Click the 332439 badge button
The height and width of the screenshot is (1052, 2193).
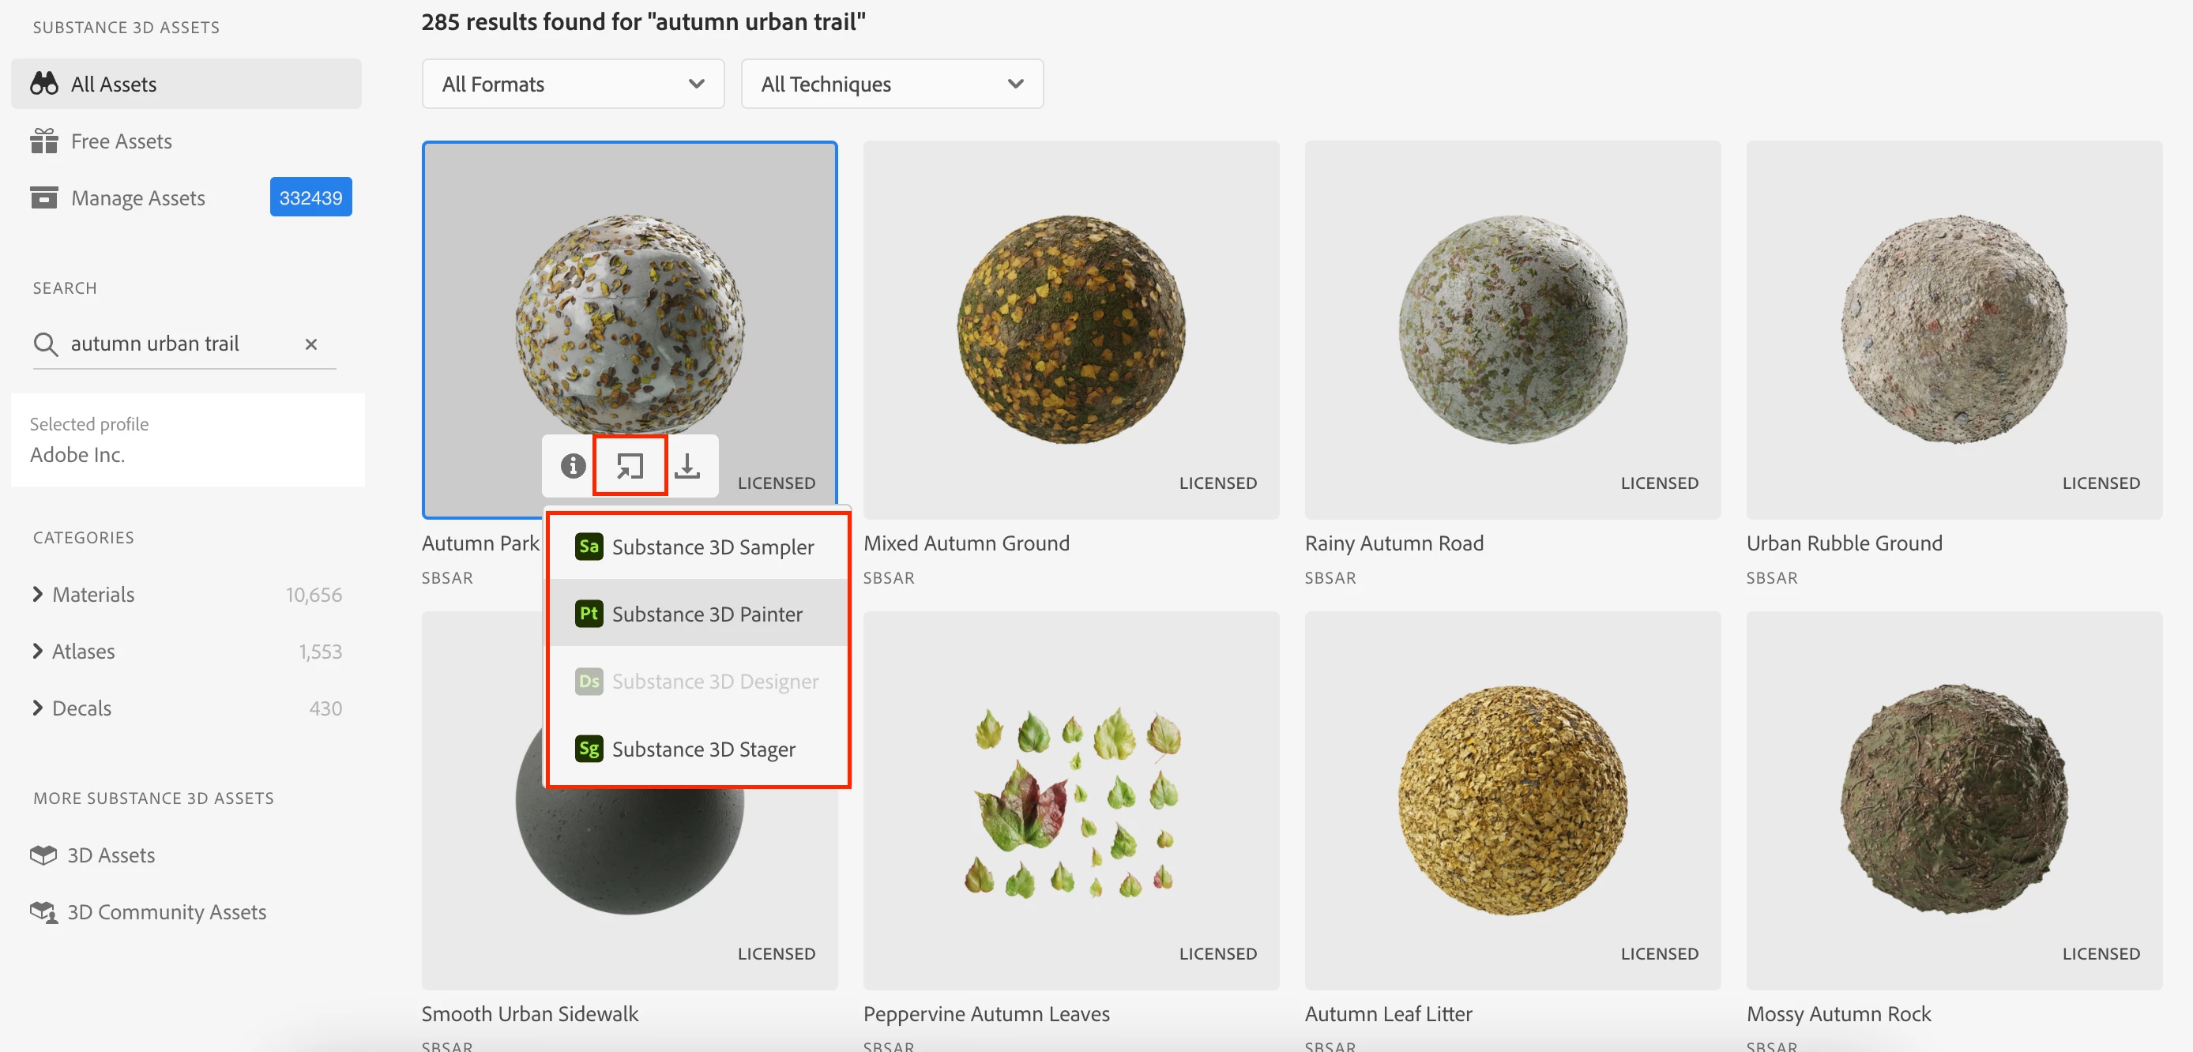tap(310, 197)
